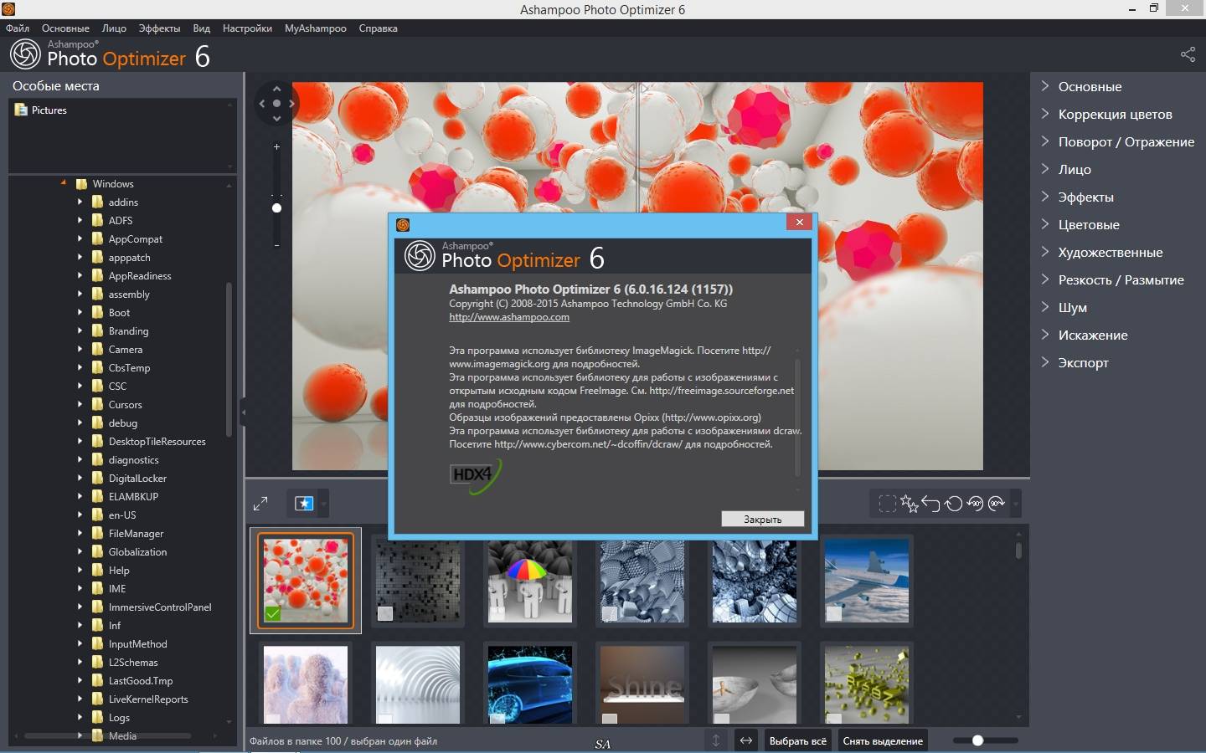Screen dimensions: 1206x753
Task: Click the zoom in plus sign
Action: (x=276, y=146)
